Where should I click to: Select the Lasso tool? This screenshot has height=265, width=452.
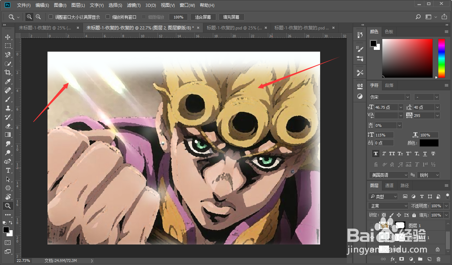click(x=8, y=55)
